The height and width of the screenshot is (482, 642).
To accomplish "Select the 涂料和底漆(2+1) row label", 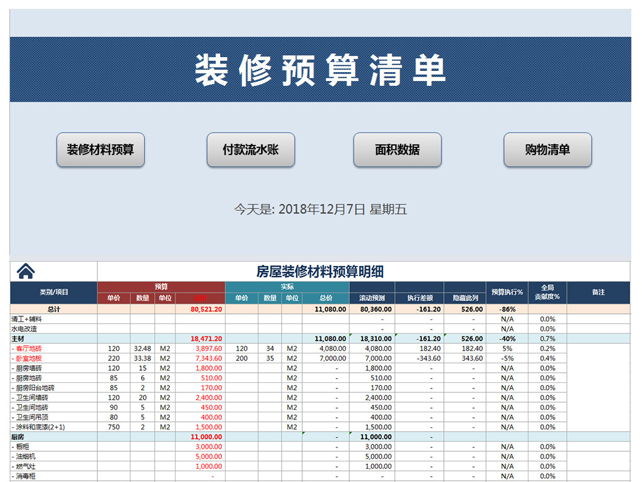I will pos(39,427).
